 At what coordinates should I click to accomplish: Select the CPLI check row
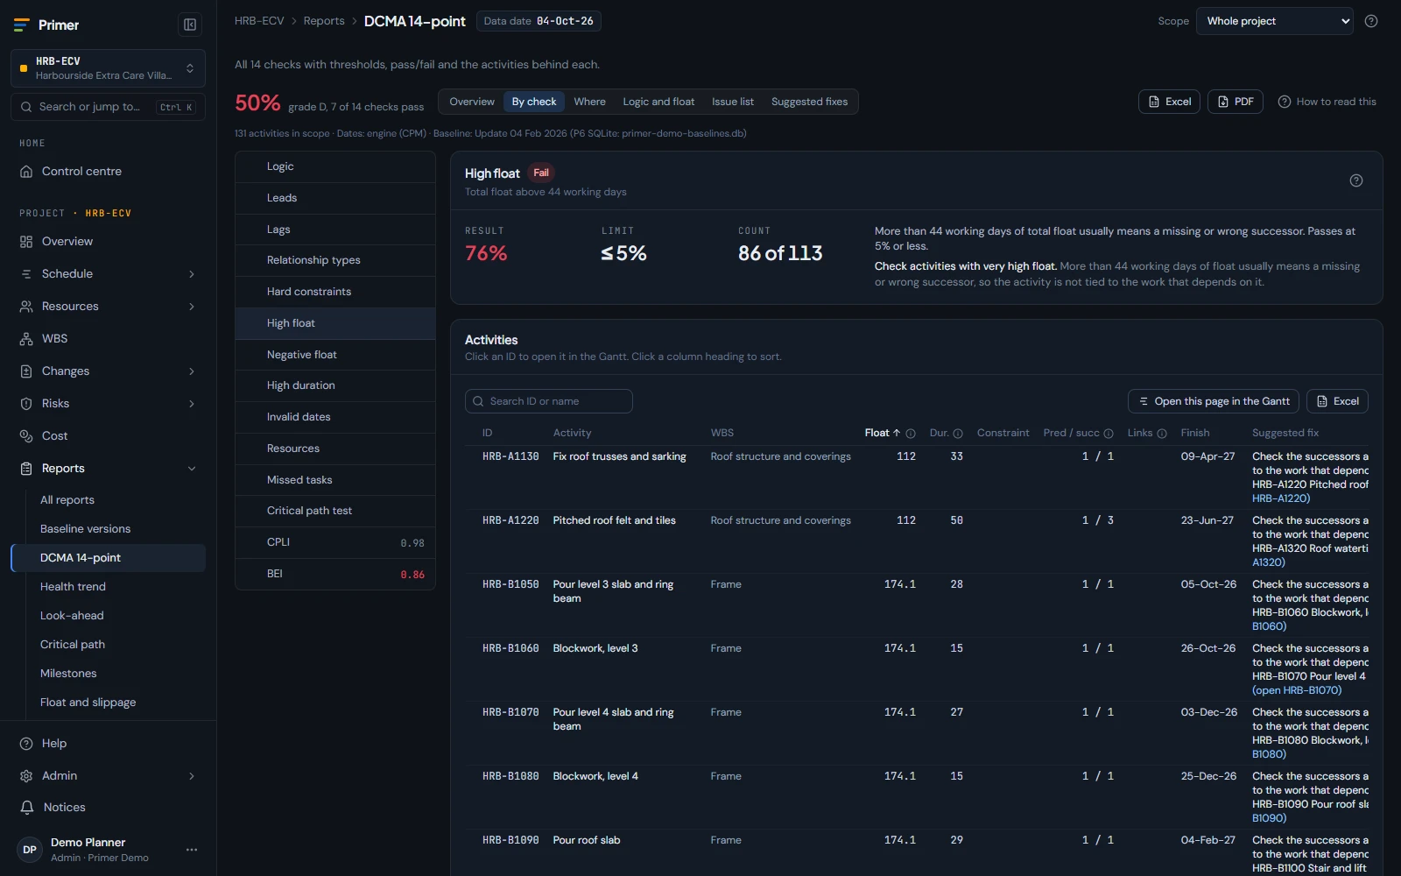click(335, 542)
